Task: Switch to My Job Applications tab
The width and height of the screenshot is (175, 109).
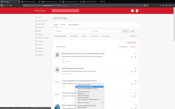Action: (x=74, y=25)
